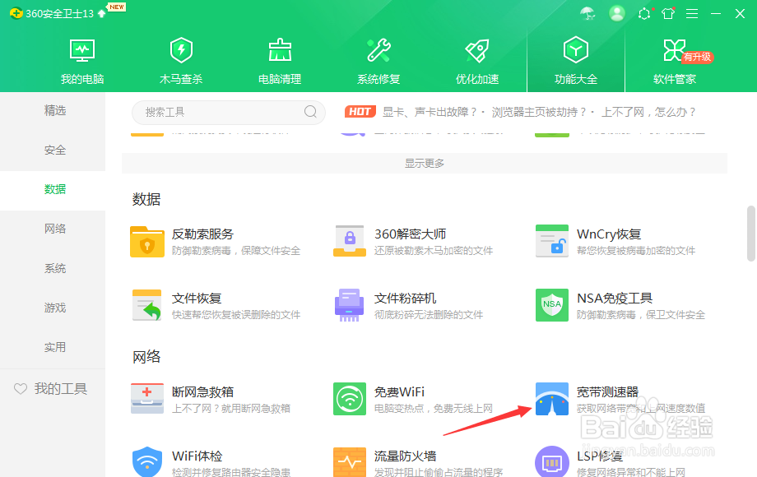Click the 文件恢复 title text
This screenshot has width=757, height=477.
pyautogui.click(x=197, y=299)
